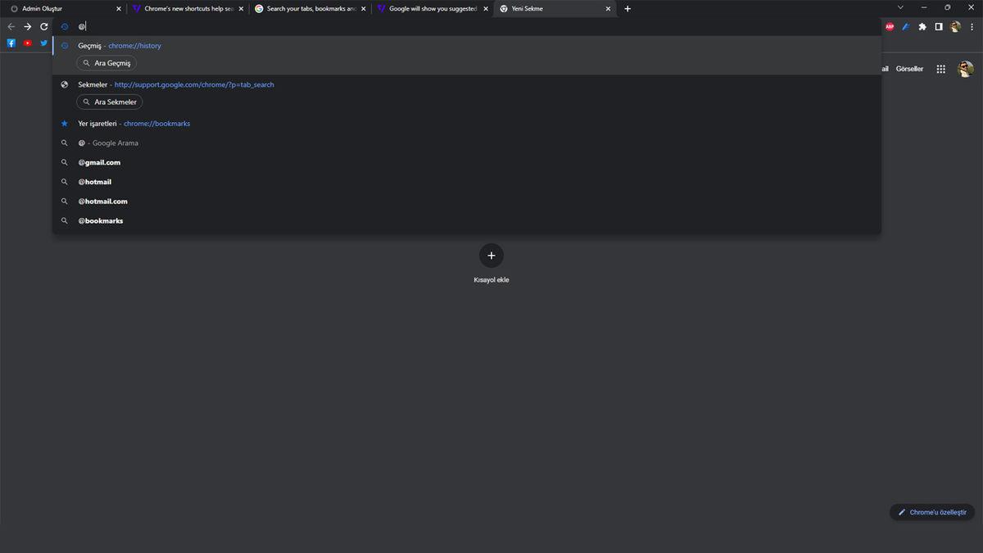Image resolution: width=983 pixels, height=553 pixels.
Task: Click the forward navigation arrow
Action: (28, 26)
